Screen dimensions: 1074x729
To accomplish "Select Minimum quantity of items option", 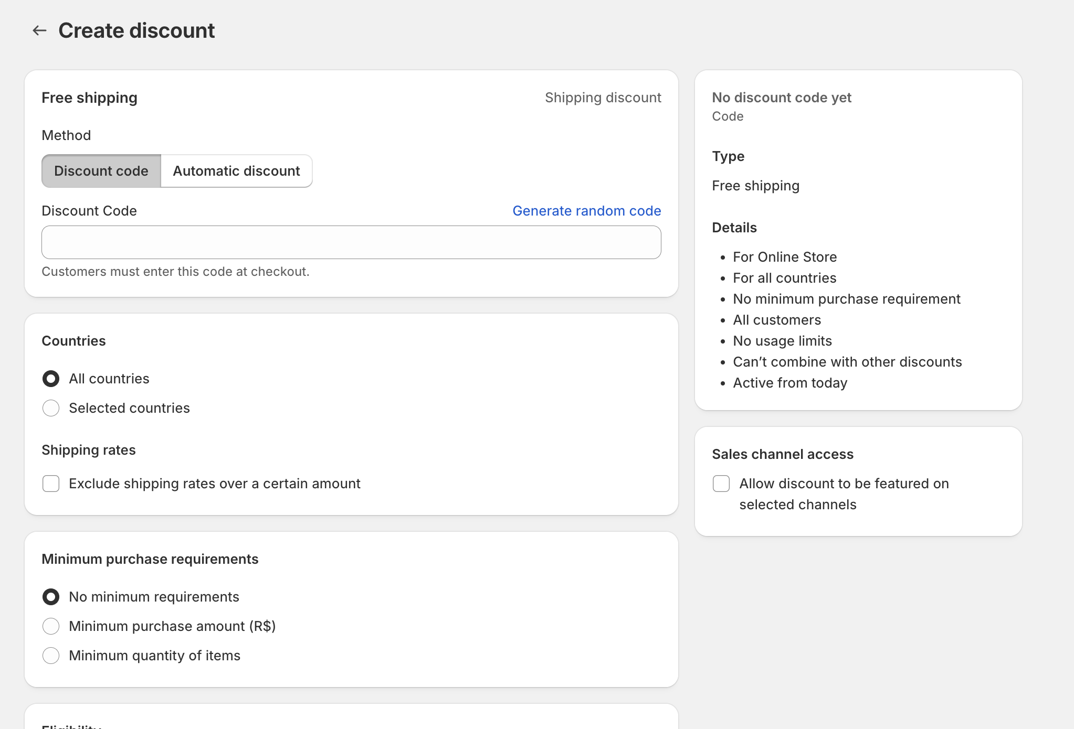I will (x=51, y=656).
